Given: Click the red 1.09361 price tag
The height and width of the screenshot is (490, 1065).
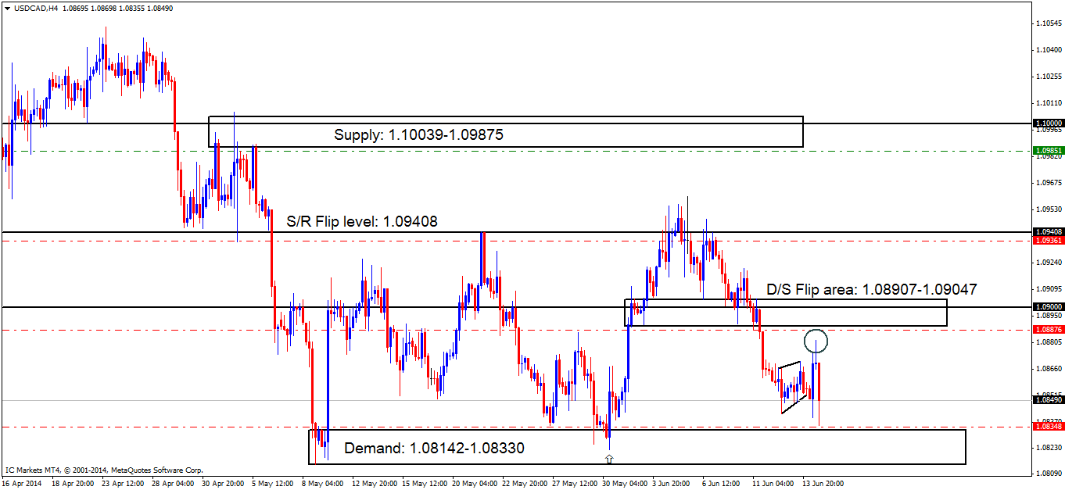Looking at the screenshot, I should tap(1048, 241).
